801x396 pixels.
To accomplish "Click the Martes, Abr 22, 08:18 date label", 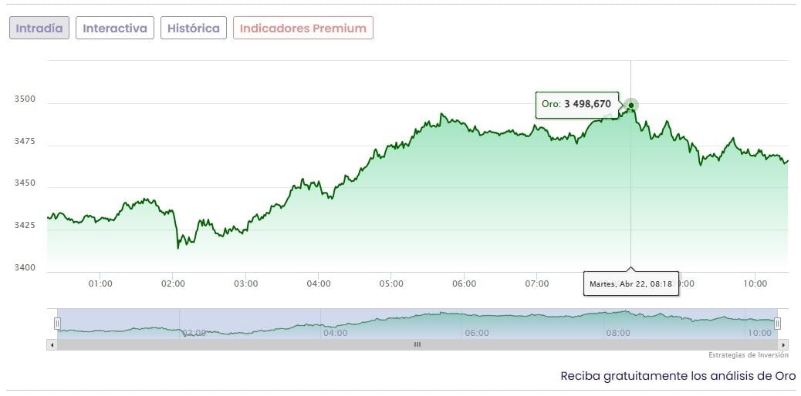I will [x=630, y=284].
